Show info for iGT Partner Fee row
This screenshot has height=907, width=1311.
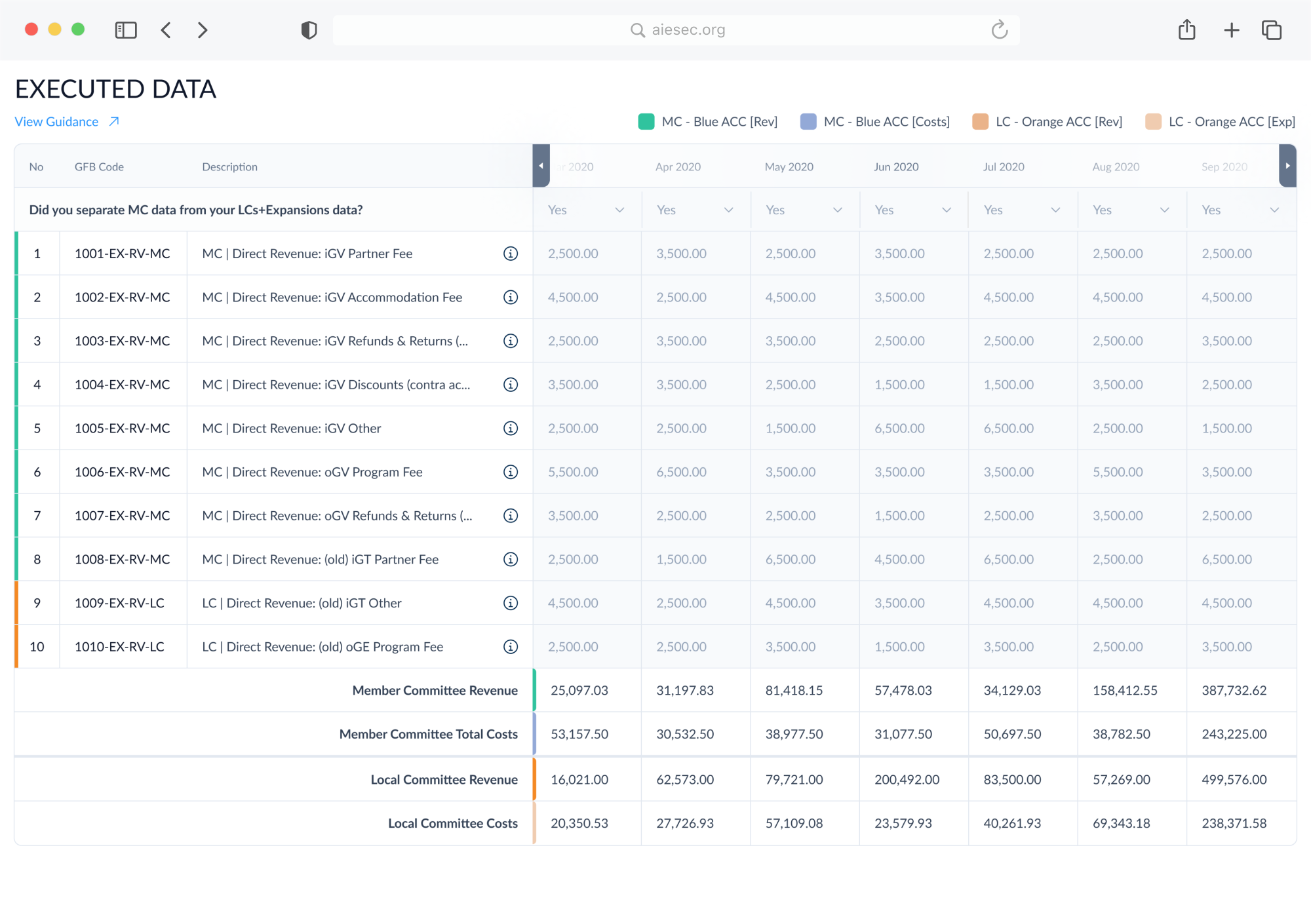click(511, 560)
